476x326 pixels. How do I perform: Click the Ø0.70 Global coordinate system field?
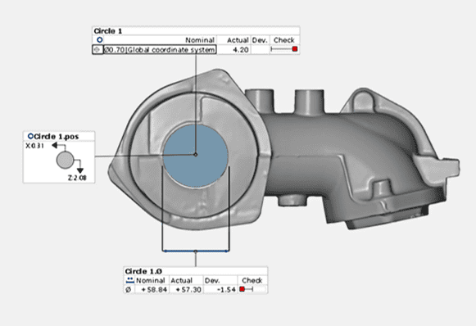pyautogui.click(x=160, y=50)
